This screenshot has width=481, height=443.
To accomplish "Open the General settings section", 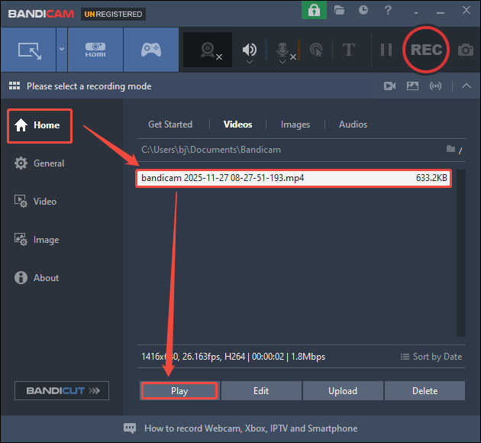I will tap(39, 163).
